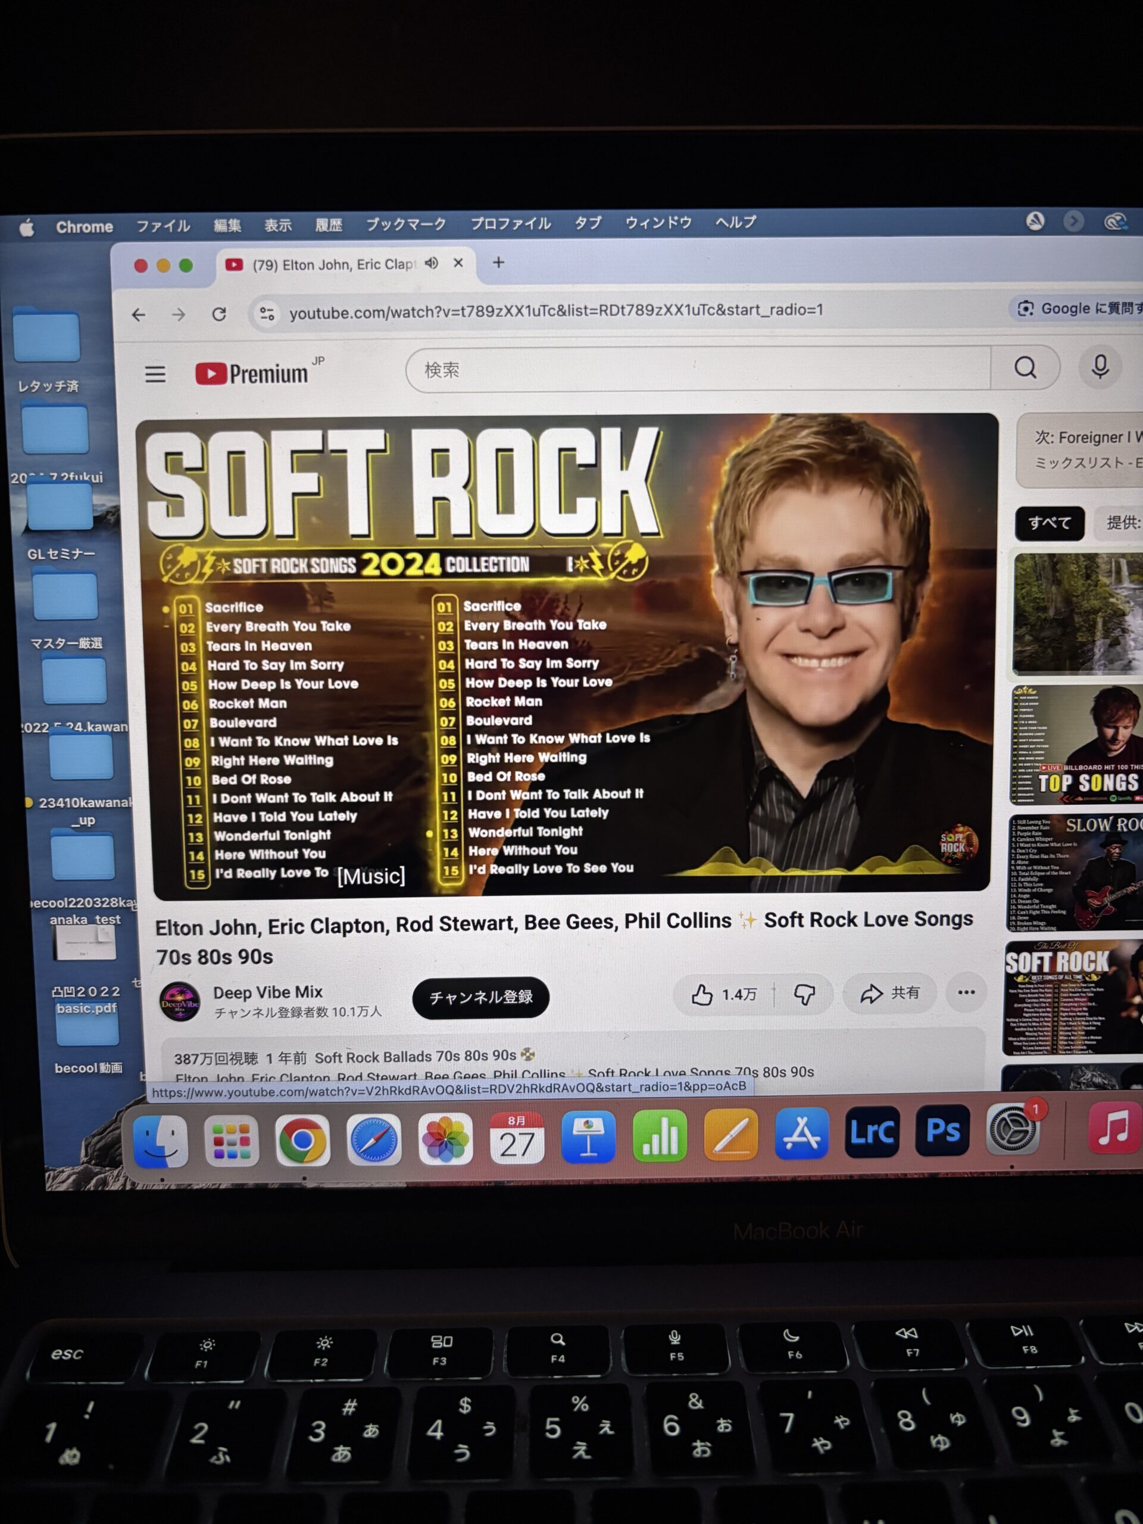
Task: Click the 387万回視聴 description line
Action: pos(354,1057)
